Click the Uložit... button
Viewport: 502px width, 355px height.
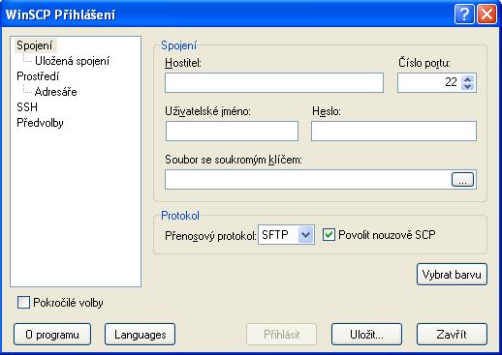click(x=366, y=335)
